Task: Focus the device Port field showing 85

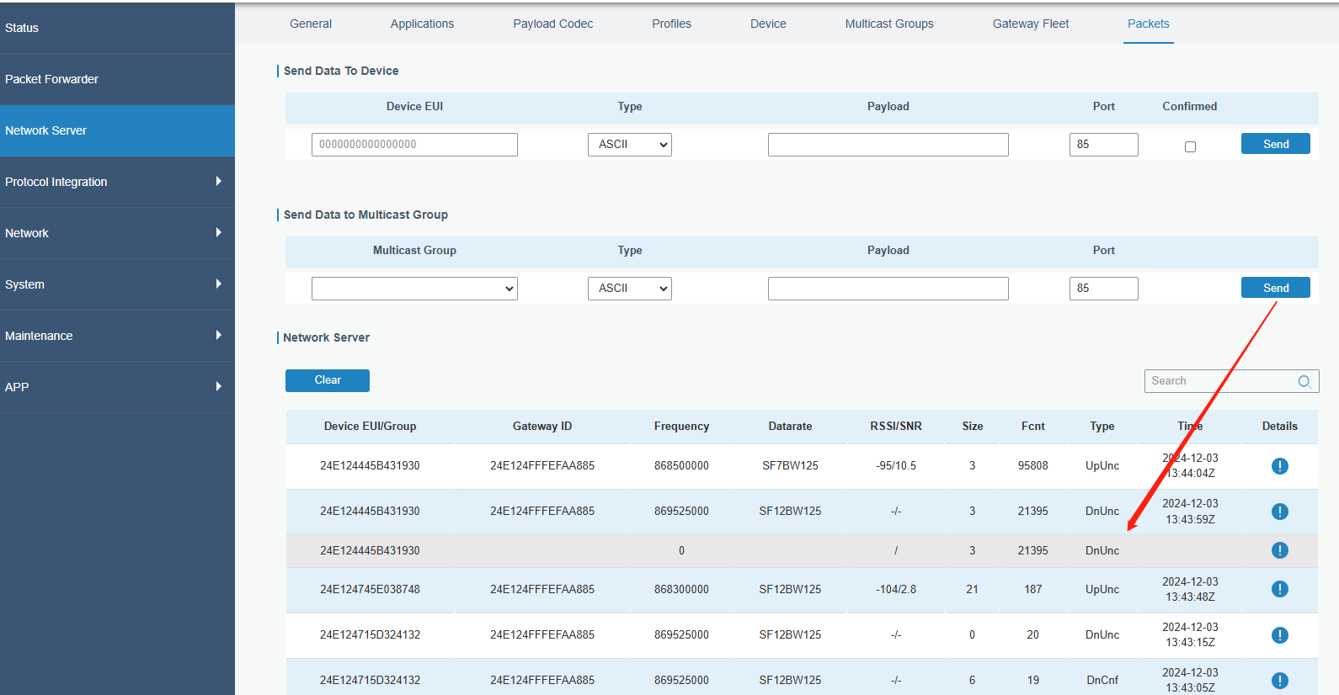Action: pyautogui.click(x=1104, y=145)
